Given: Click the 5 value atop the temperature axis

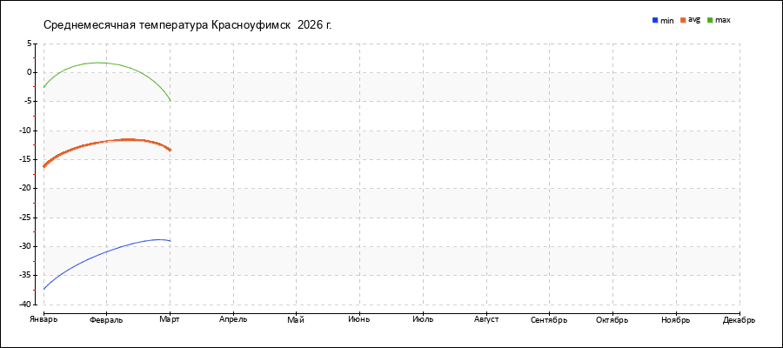Looking at the screenshot, I should pos(29,43).
